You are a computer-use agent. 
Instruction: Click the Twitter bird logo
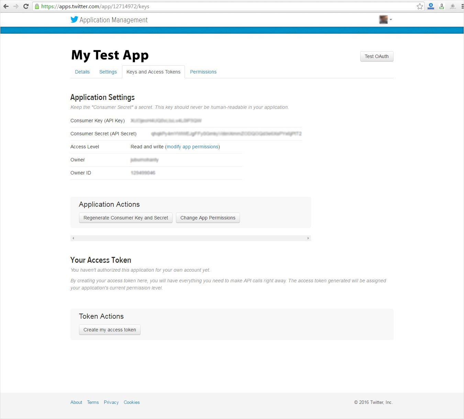74,20
